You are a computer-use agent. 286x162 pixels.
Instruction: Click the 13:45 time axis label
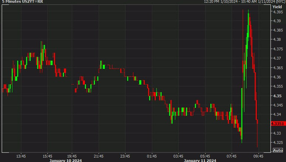tap(21, 156)
